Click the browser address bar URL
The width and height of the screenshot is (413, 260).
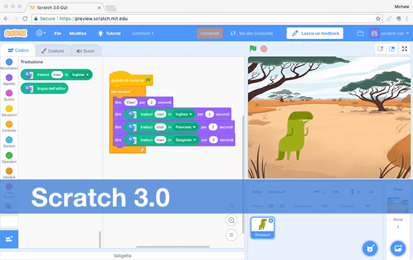93,19
